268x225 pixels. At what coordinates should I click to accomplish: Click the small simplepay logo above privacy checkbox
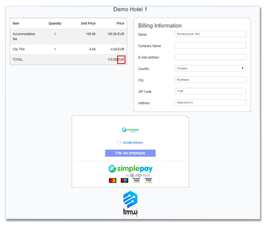130,130
